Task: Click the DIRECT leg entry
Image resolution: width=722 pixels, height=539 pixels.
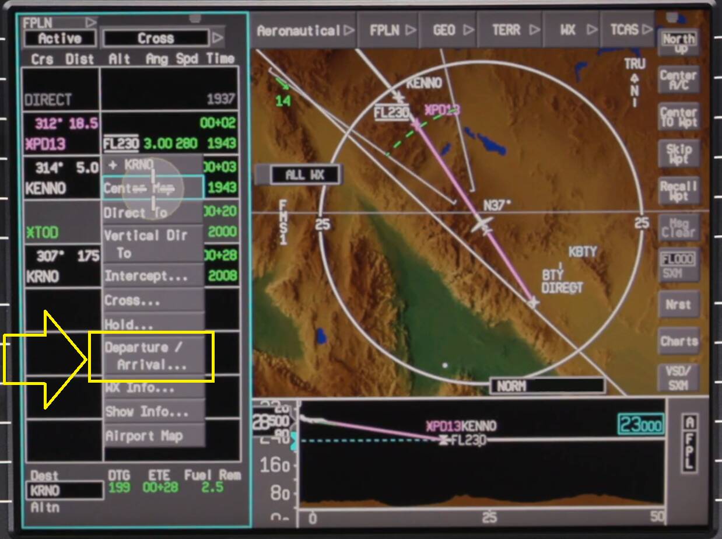Action: click(48, 100)
